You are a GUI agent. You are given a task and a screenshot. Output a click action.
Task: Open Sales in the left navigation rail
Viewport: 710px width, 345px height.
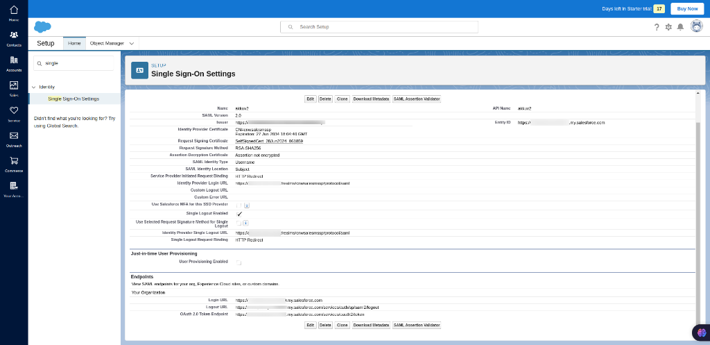coord(14,88)
